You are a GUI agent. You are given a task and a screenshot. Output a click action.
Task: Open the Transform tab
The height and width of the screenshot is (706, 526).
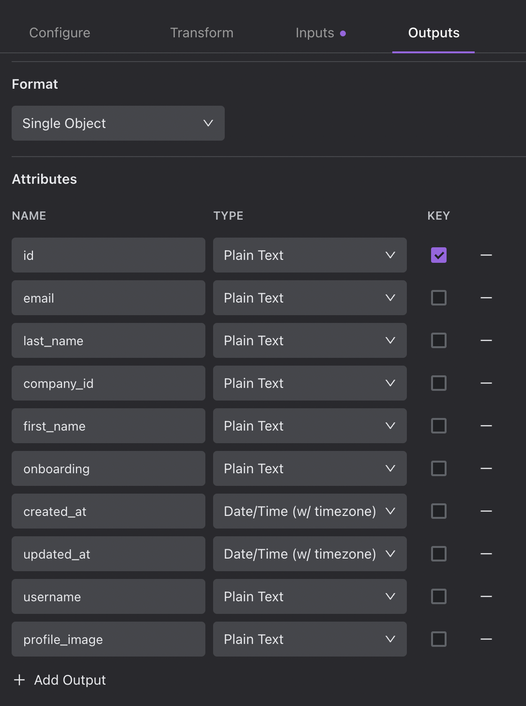[x=201, y=33]
